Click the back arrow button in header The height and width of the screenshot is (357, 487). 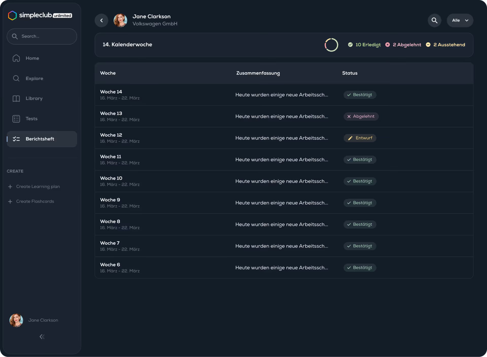coord(101,21)
